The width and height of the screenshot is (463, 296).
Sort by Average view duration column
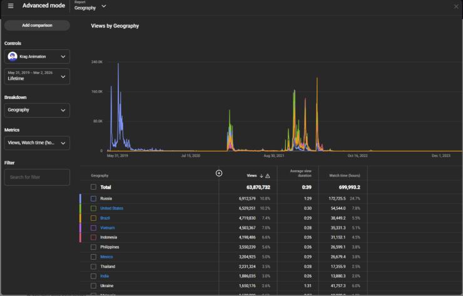pyautogui.click(x=300, y=173)
